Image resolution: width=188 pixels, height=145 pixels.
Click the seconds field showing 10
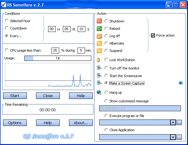[81, 29]
